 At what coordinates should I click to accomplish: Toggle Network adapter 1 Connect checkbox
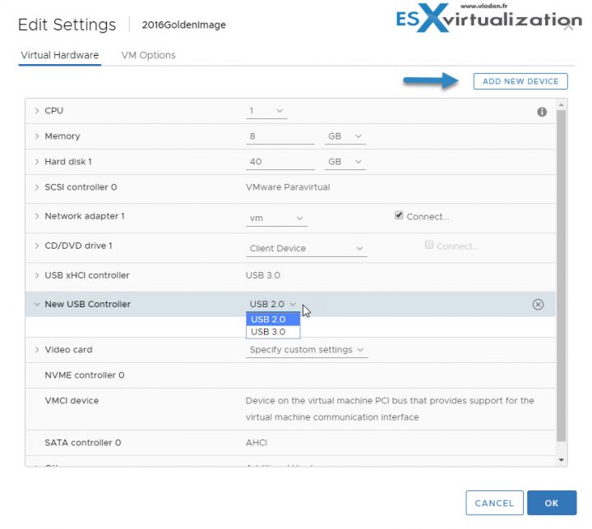pyautogui.click(x=399, y=216)
